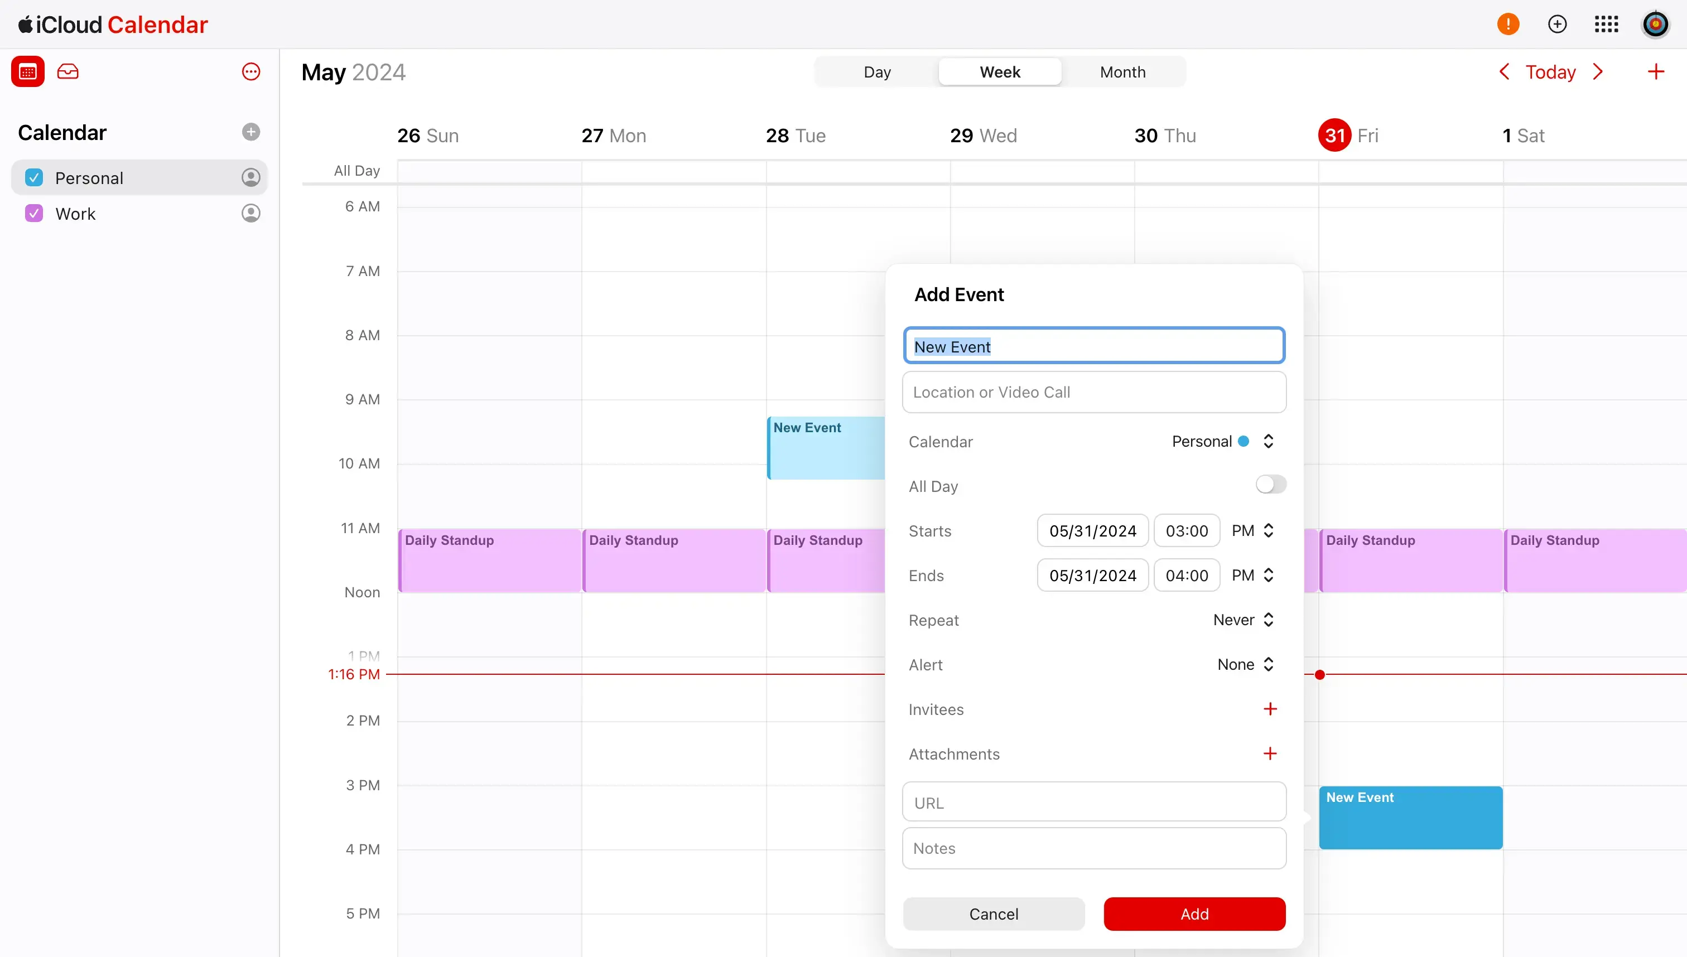This screenshot has height=957, width=1687.
Task: Click the iCloud Calendar app icon
Action: pyautogui.click(x=28, y=72)
